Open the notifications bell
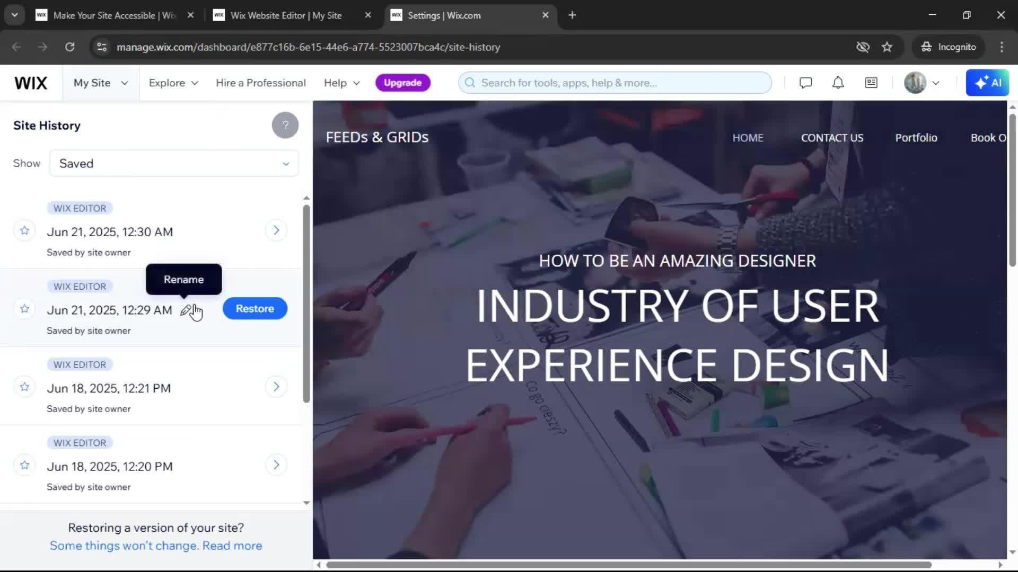 point(838,83)
